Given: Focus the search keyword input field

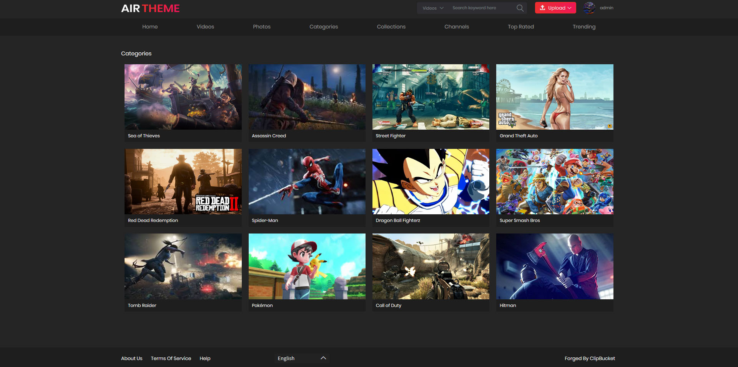Looking at the screenshot, I should pos(482,8).
